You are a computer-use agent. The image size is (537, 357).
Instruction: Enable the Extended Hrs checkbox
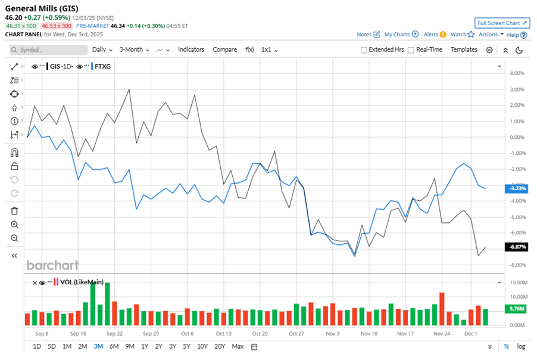(x=364, y=50)
